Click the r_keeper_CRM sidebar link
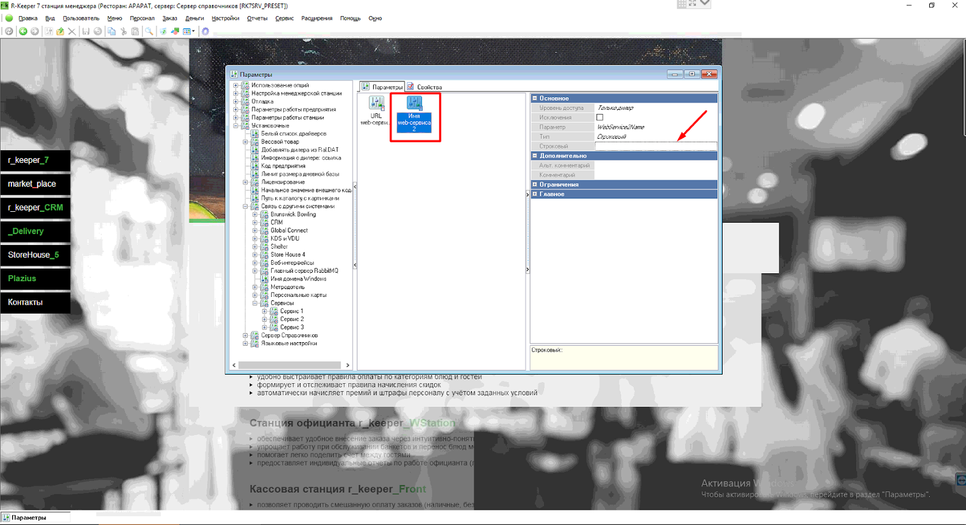 35,208
